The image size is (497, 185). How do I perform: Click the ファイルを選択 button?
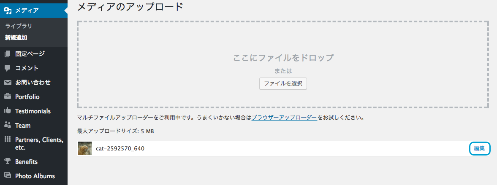tap(283, 84)
